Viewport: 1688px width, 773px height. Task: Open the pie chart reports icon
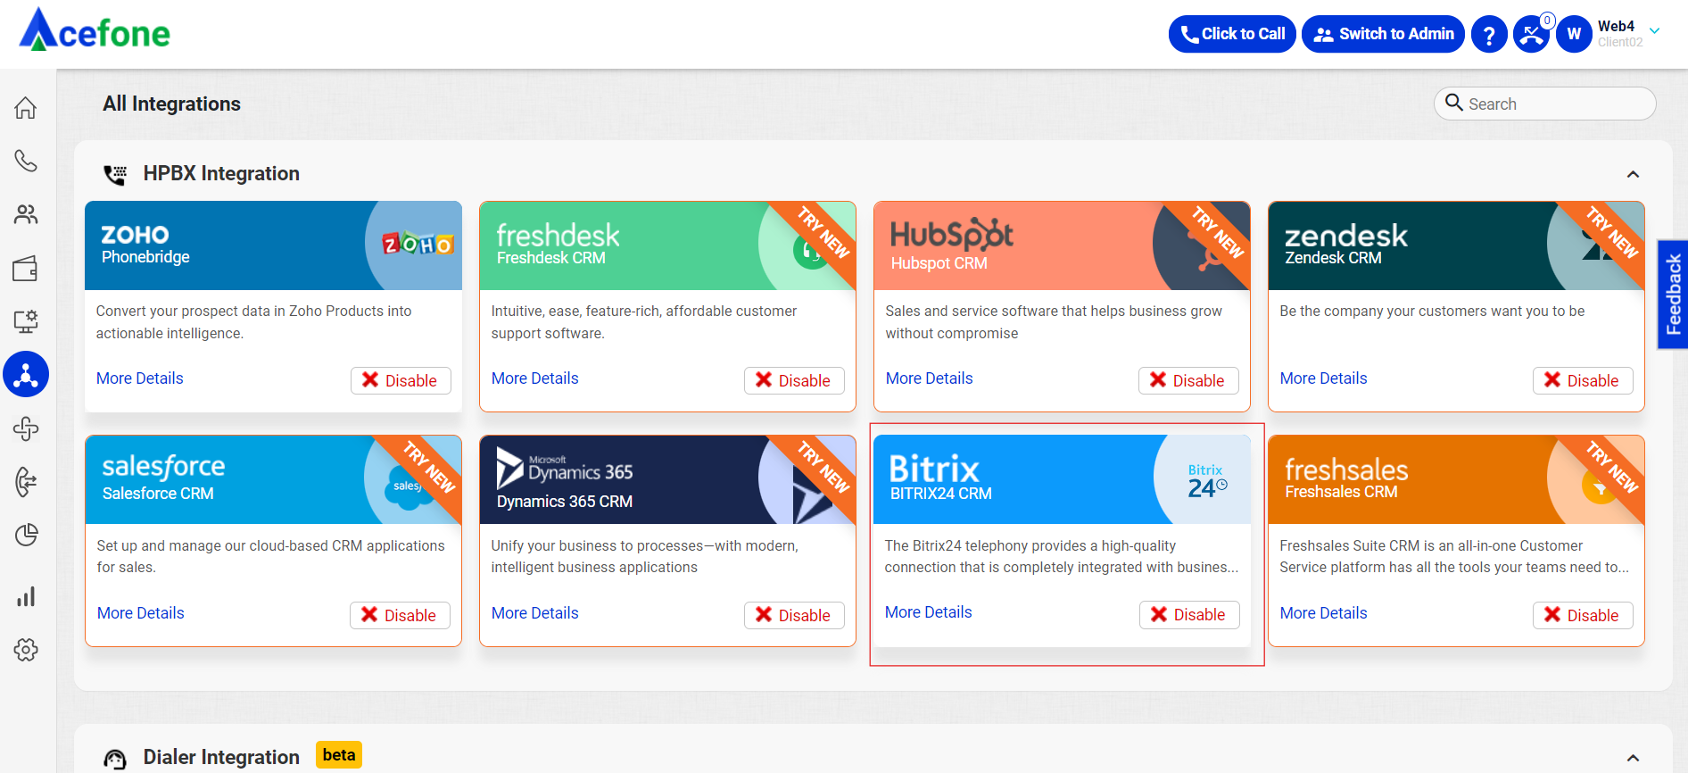26,535
